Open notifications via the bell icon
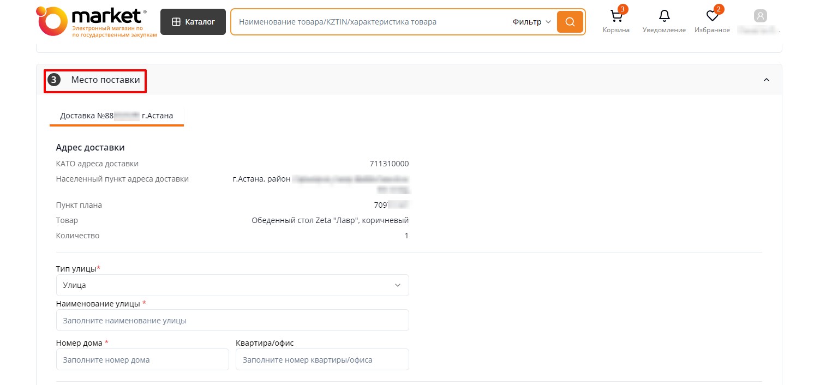Screen dimensions: 820x385 coord(664,16)
